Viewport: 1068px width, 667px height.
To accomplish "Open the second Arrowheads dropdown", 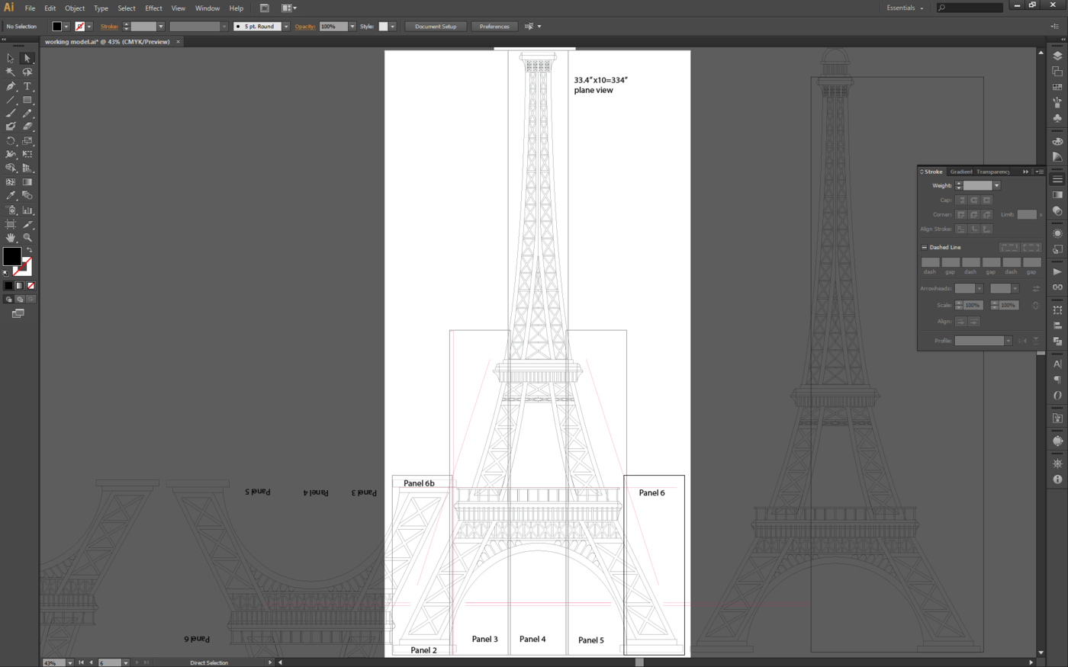I will click(1015, 289).
